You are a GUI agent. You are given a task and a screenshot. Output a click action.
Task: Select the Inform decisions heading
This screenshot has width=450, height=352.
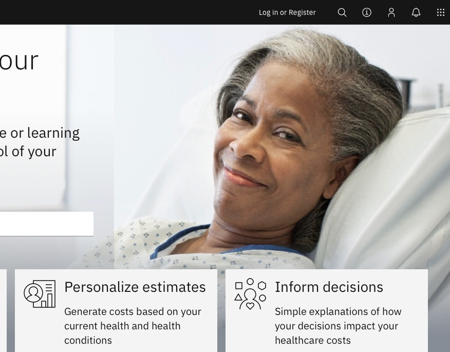pyautogui.click(x=329, y=287)
